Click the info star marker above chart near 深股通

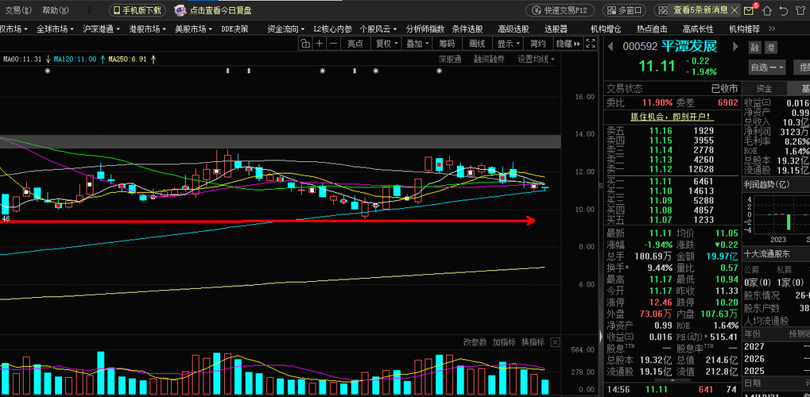(439, 71)
